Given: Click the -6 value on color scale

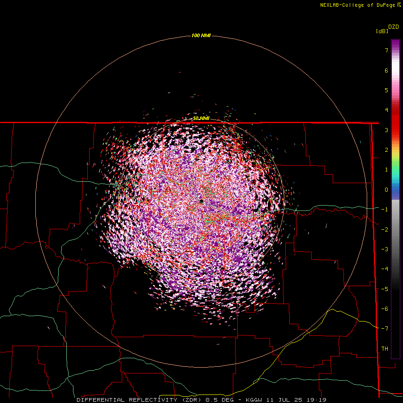Looking at the screenshot, I should [x=385, y=309].
